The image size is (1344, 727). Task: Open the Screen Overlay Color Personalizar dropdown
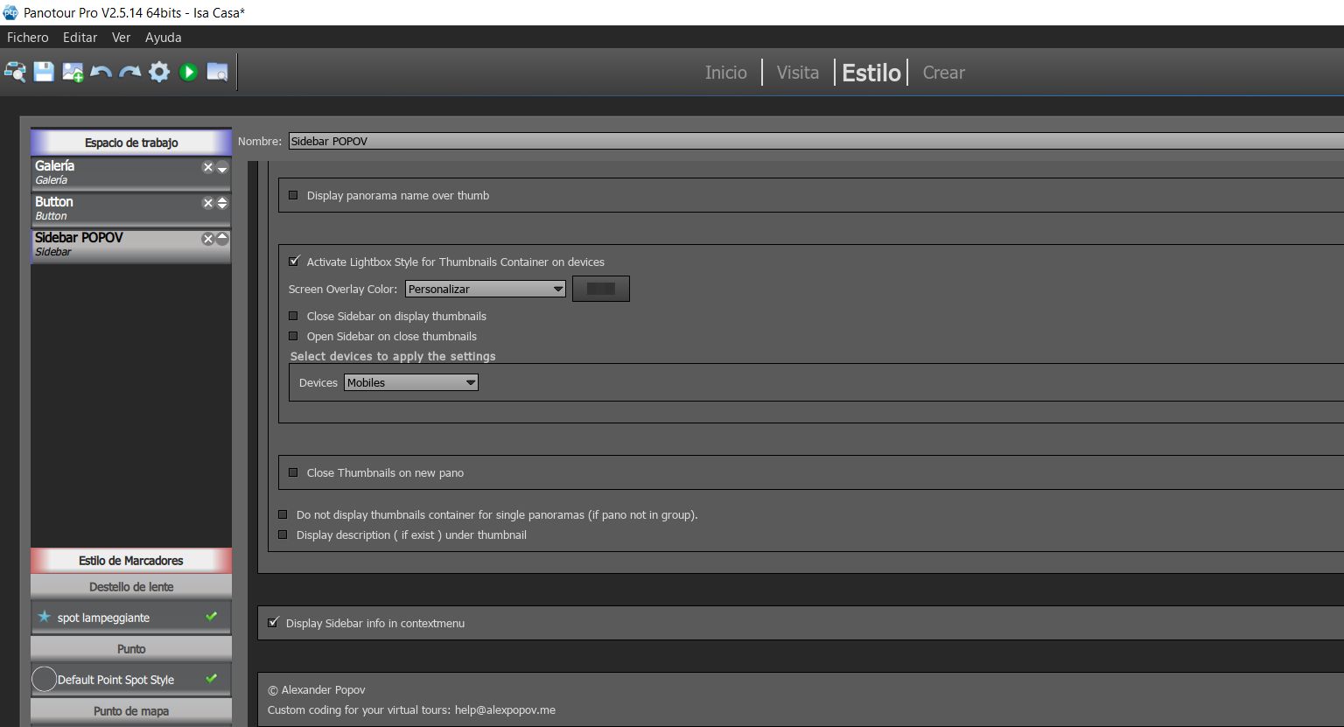point(486,290)
